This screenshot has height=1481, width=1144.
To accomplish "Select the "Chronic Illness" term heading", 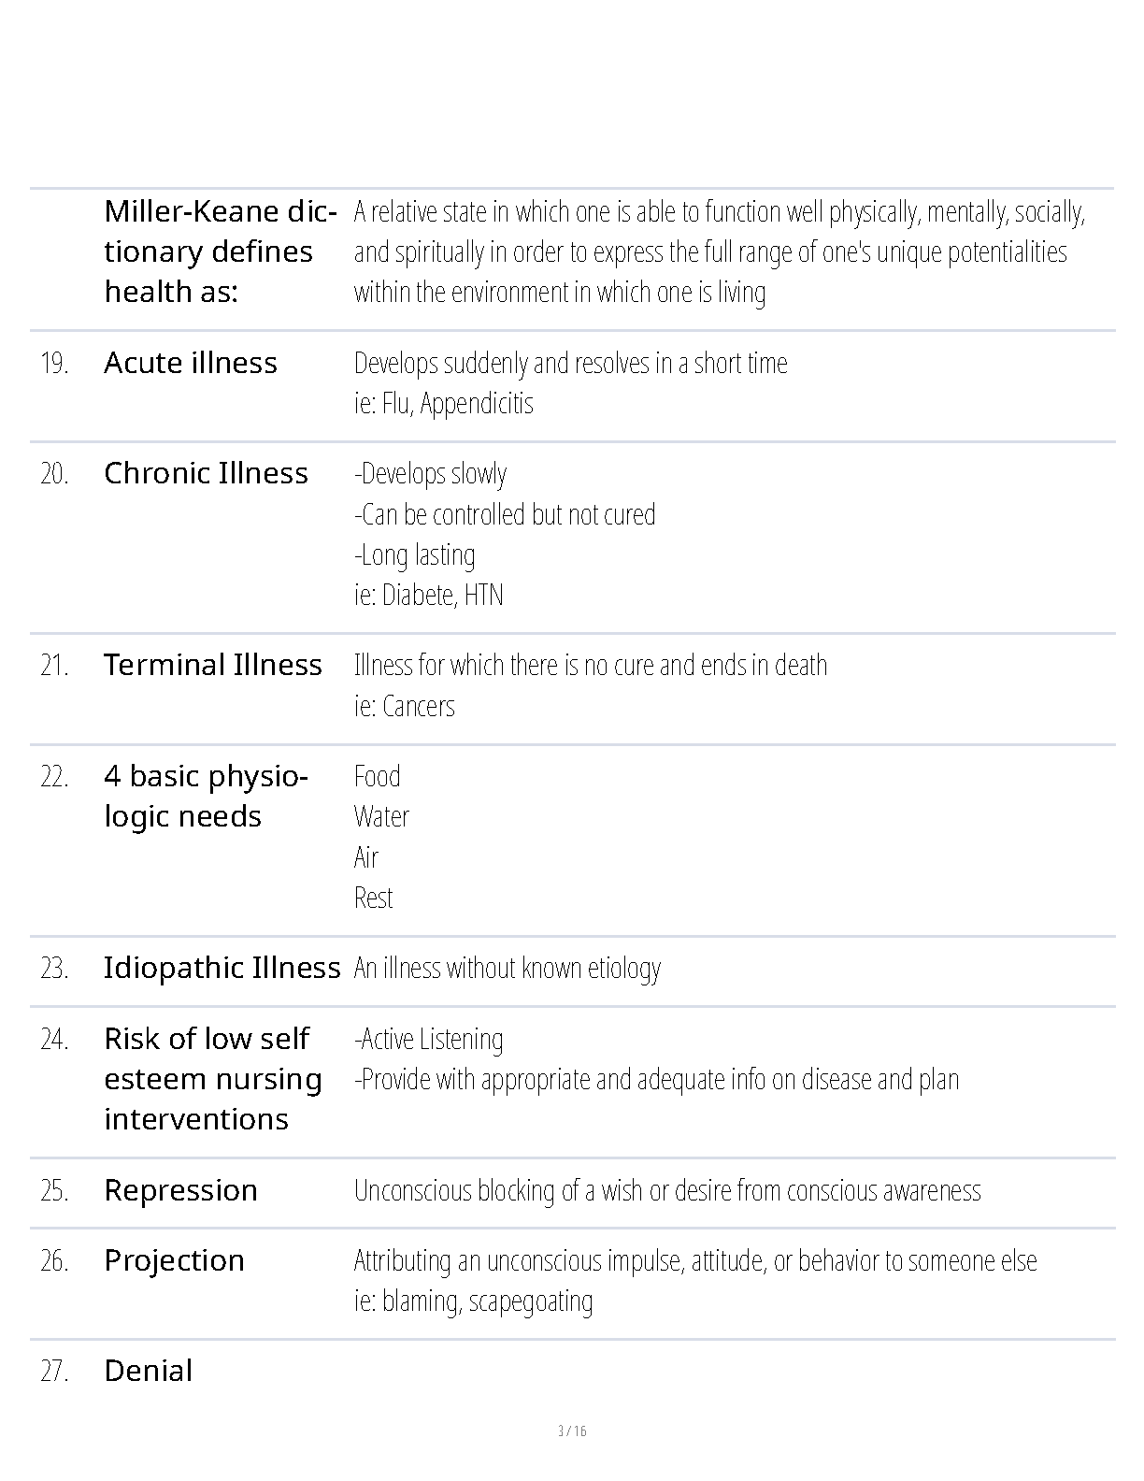I will (206, 473).
